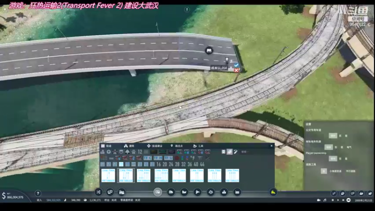Pause the game simulation

333,200
